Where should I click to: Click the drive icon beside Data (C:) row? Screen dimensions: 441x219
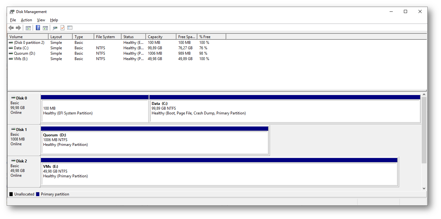click(x=11, y=48)
